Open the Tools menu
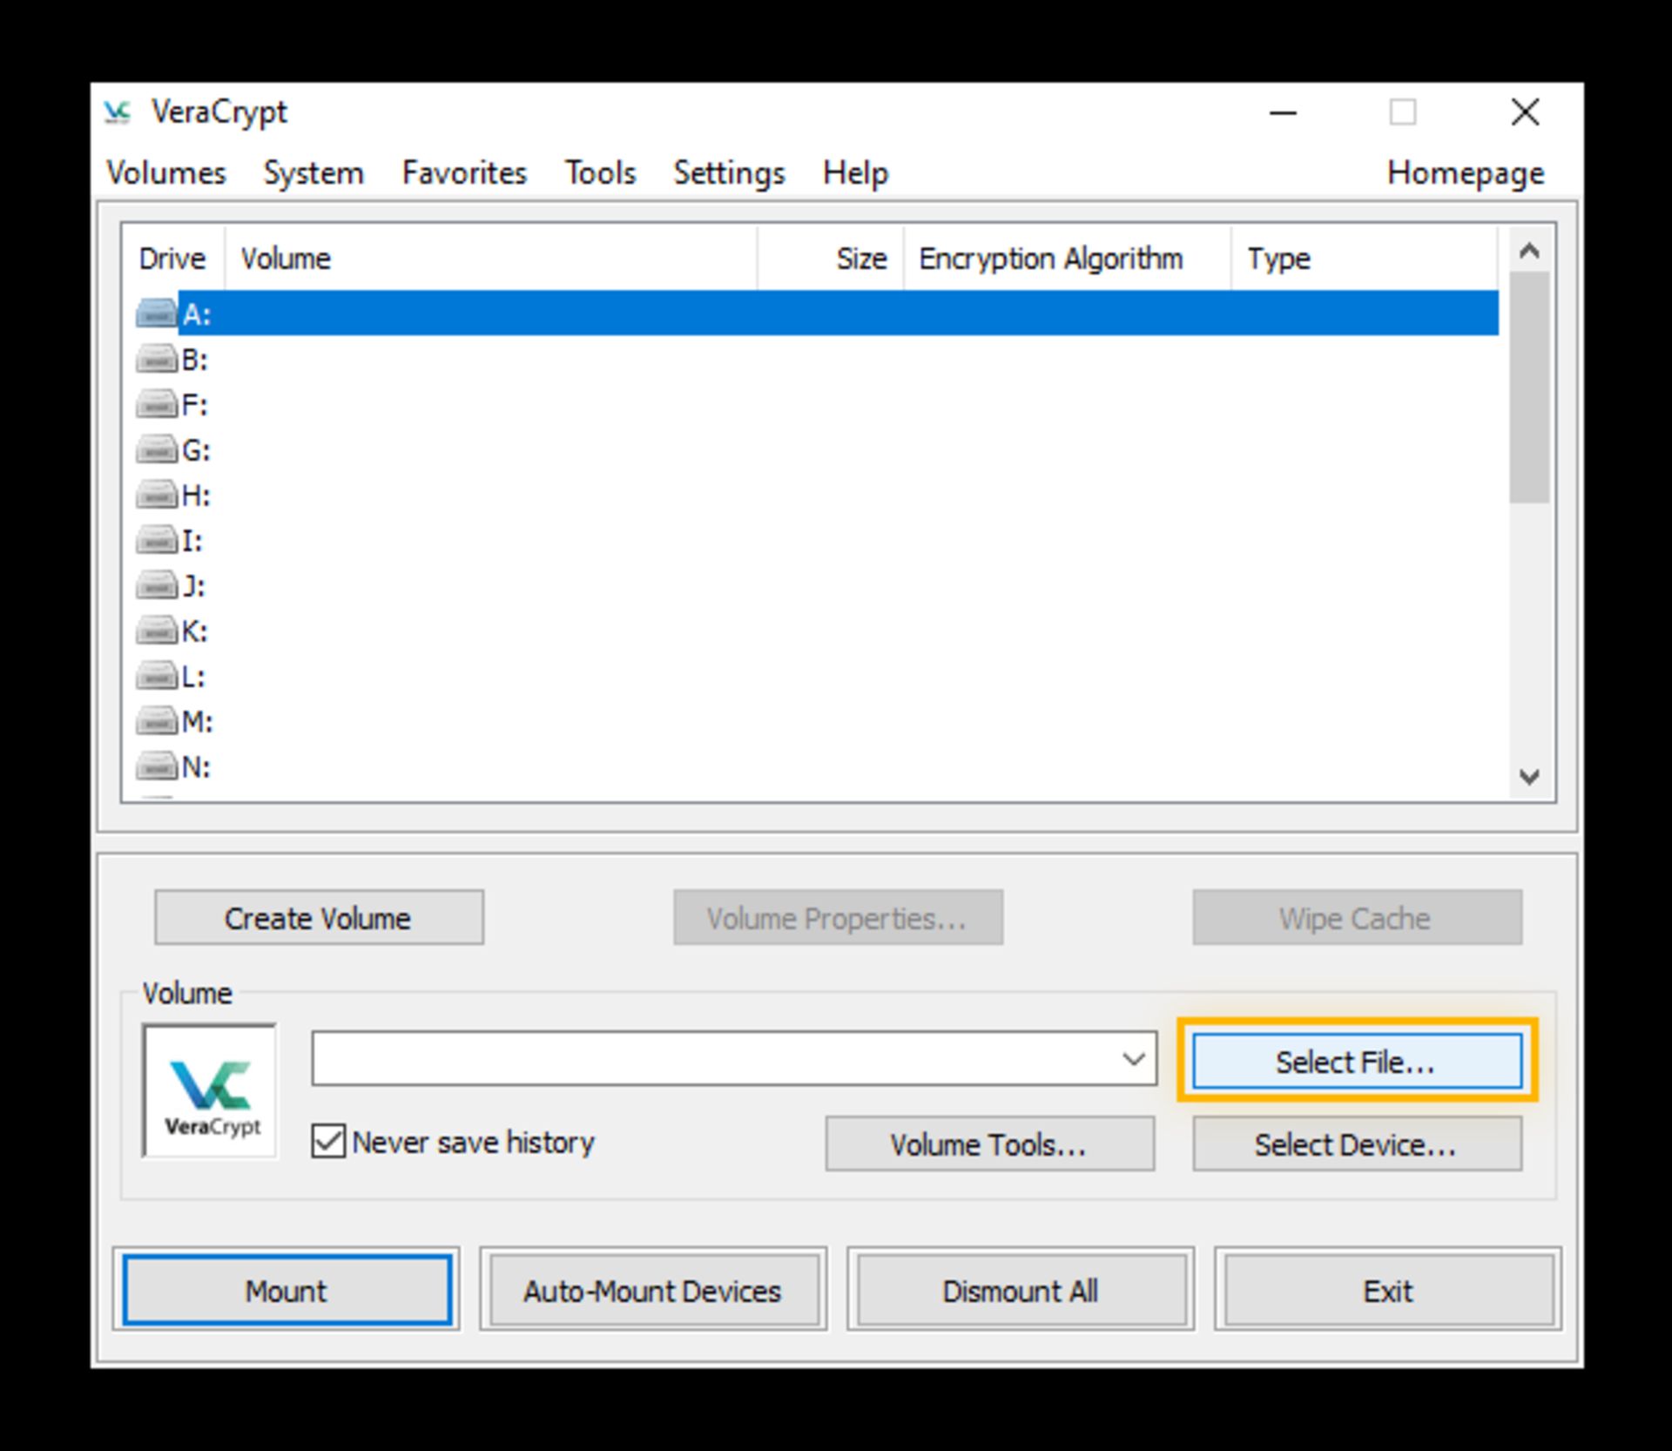Screen dimensions: 1672x1451 tap(600, 172)
